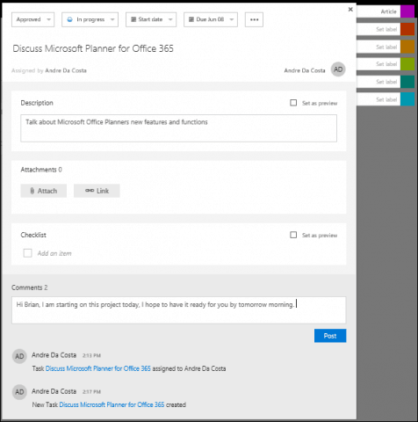Click AD avatar beside the 2:17 PM comment
Screen dimensions: 418x422
pos(19,392)
